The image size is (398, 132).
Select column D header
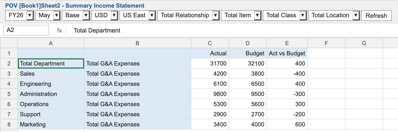(248, 43)
